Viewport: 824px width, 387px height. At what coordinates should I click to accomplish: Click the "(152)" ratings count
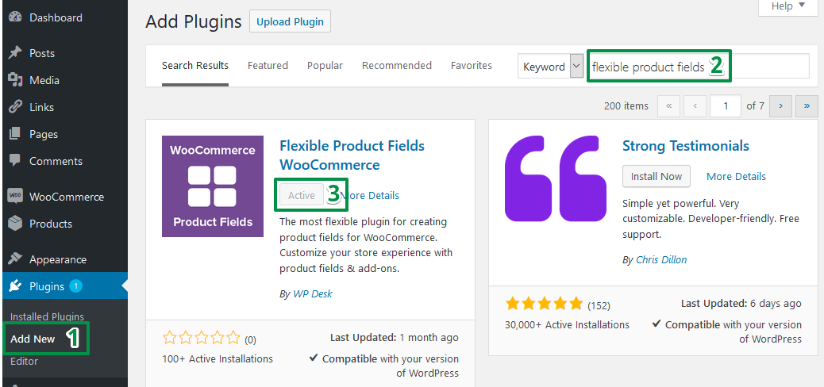point(599,305)
